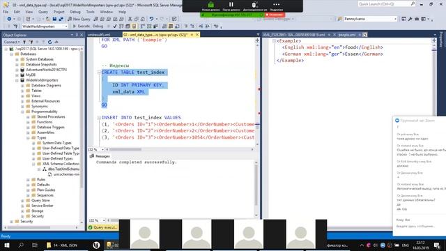The width and height of the screenshot is (446, 251).
Task: Open the Tools menu
Action: pyautogui.click(x=90, y=12)
